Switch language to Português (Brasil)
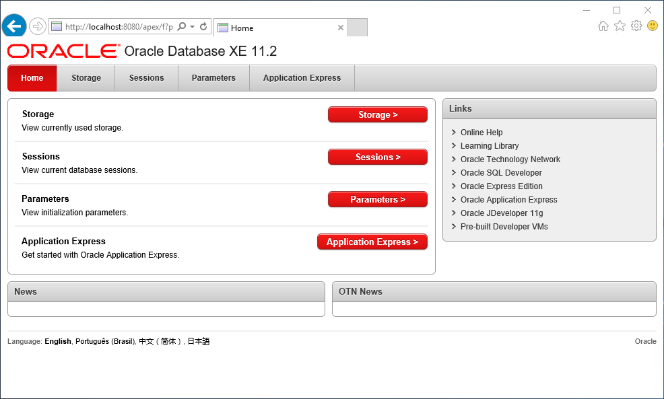664x399 pixels. (105, 341)
